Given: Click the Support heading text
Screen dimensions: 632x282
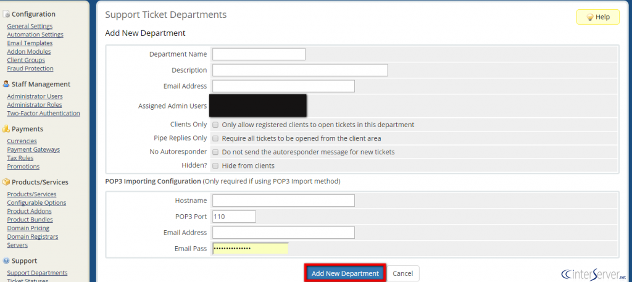Looking at the screenshot, I should (24, 260).
